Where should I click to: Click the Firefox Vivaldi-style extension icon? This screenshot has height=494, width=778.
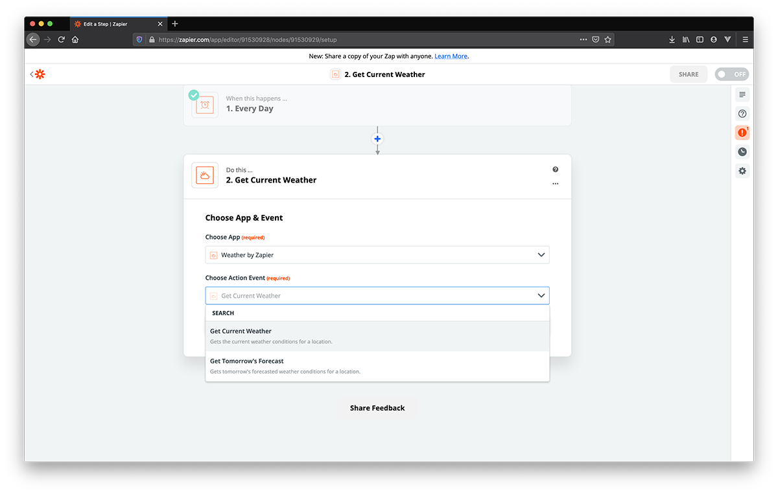tap(727, 39)
